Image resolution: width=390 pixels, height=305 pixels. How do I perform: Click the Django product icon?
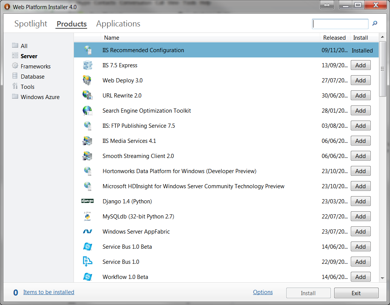[x=88, y=201]
